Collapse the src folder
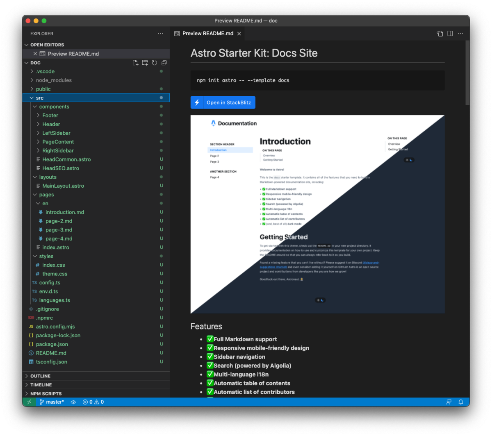Image resolution: width=492 pixels, height=436 pixels. tap(96, 98)
